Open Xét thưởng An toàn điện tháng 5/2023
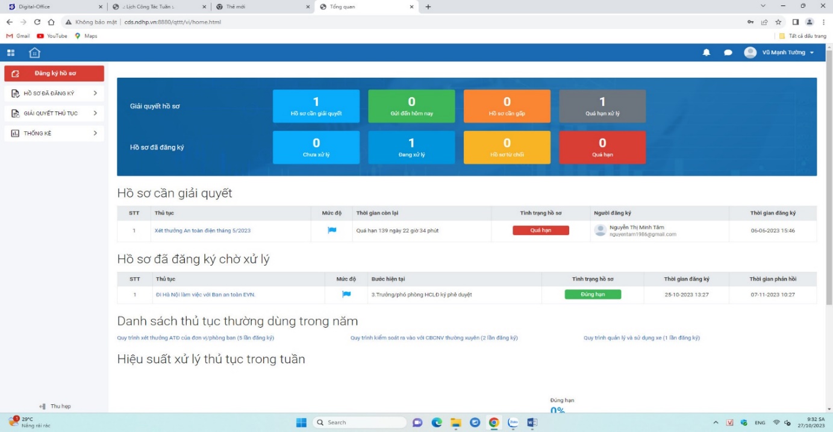This screenshot has height=432, width=833. pyautogui.click(x=202, y=230)
